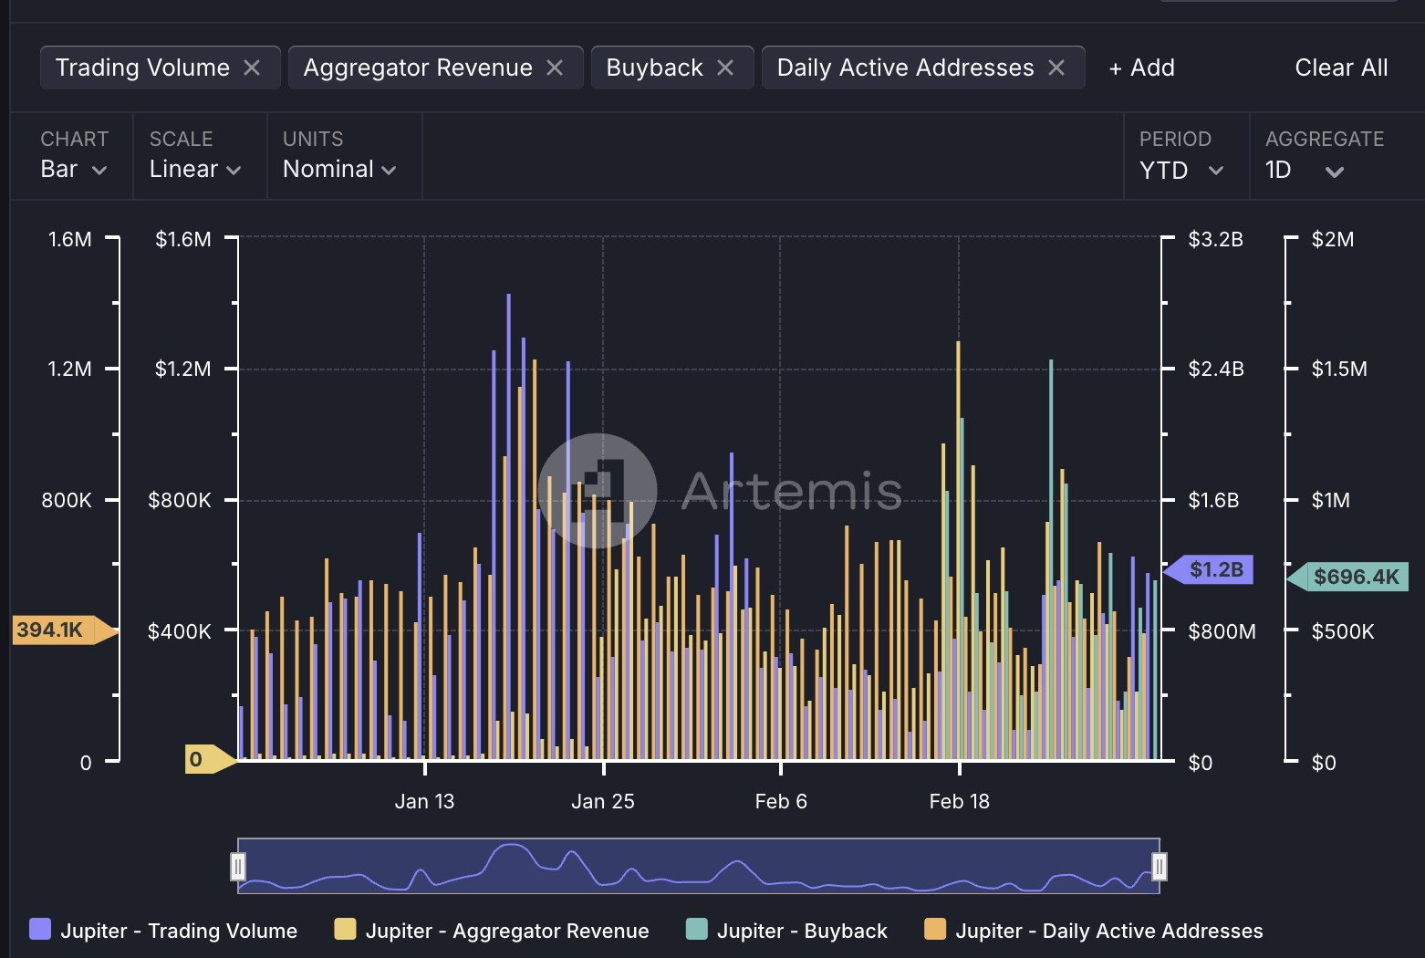The image size is (1425, 958).
Task: Click the right range slider handle
Action: [1159, 866]
